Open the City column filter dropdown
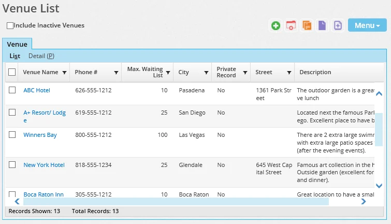This screenshot has width=391, height=224. [x=206, y=73]
